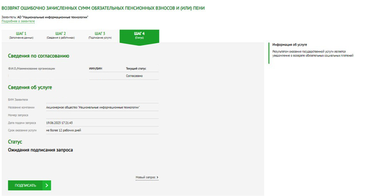Open the Подробнее о заявителе link
366x196 pixels.
[x=18, y=21]
